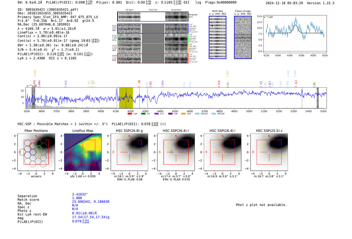Select the red dashed fiber circle
The height and width of the screenshot is (239, 352).
(33, 146)
